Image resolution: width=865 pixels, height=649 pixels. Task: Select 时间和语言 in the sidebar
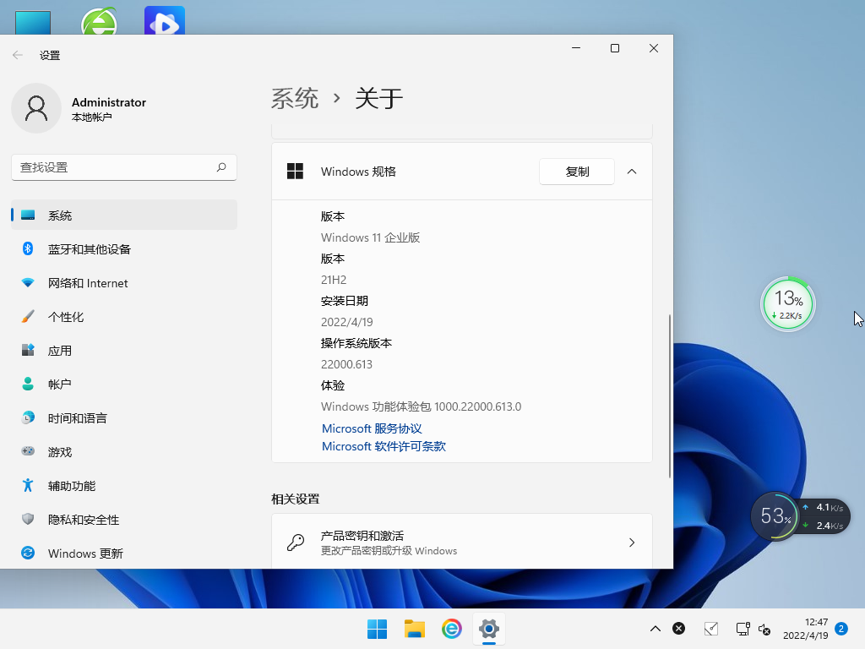[x=26, y=417]
